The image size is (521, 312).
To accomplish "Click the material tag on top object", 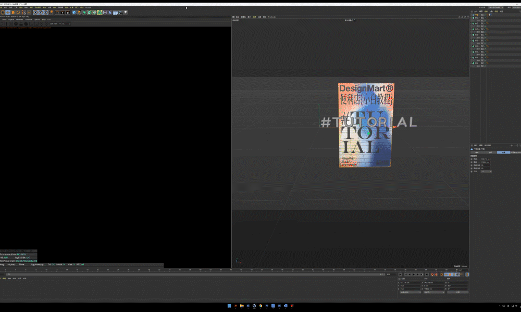I will tap(490, 15).
